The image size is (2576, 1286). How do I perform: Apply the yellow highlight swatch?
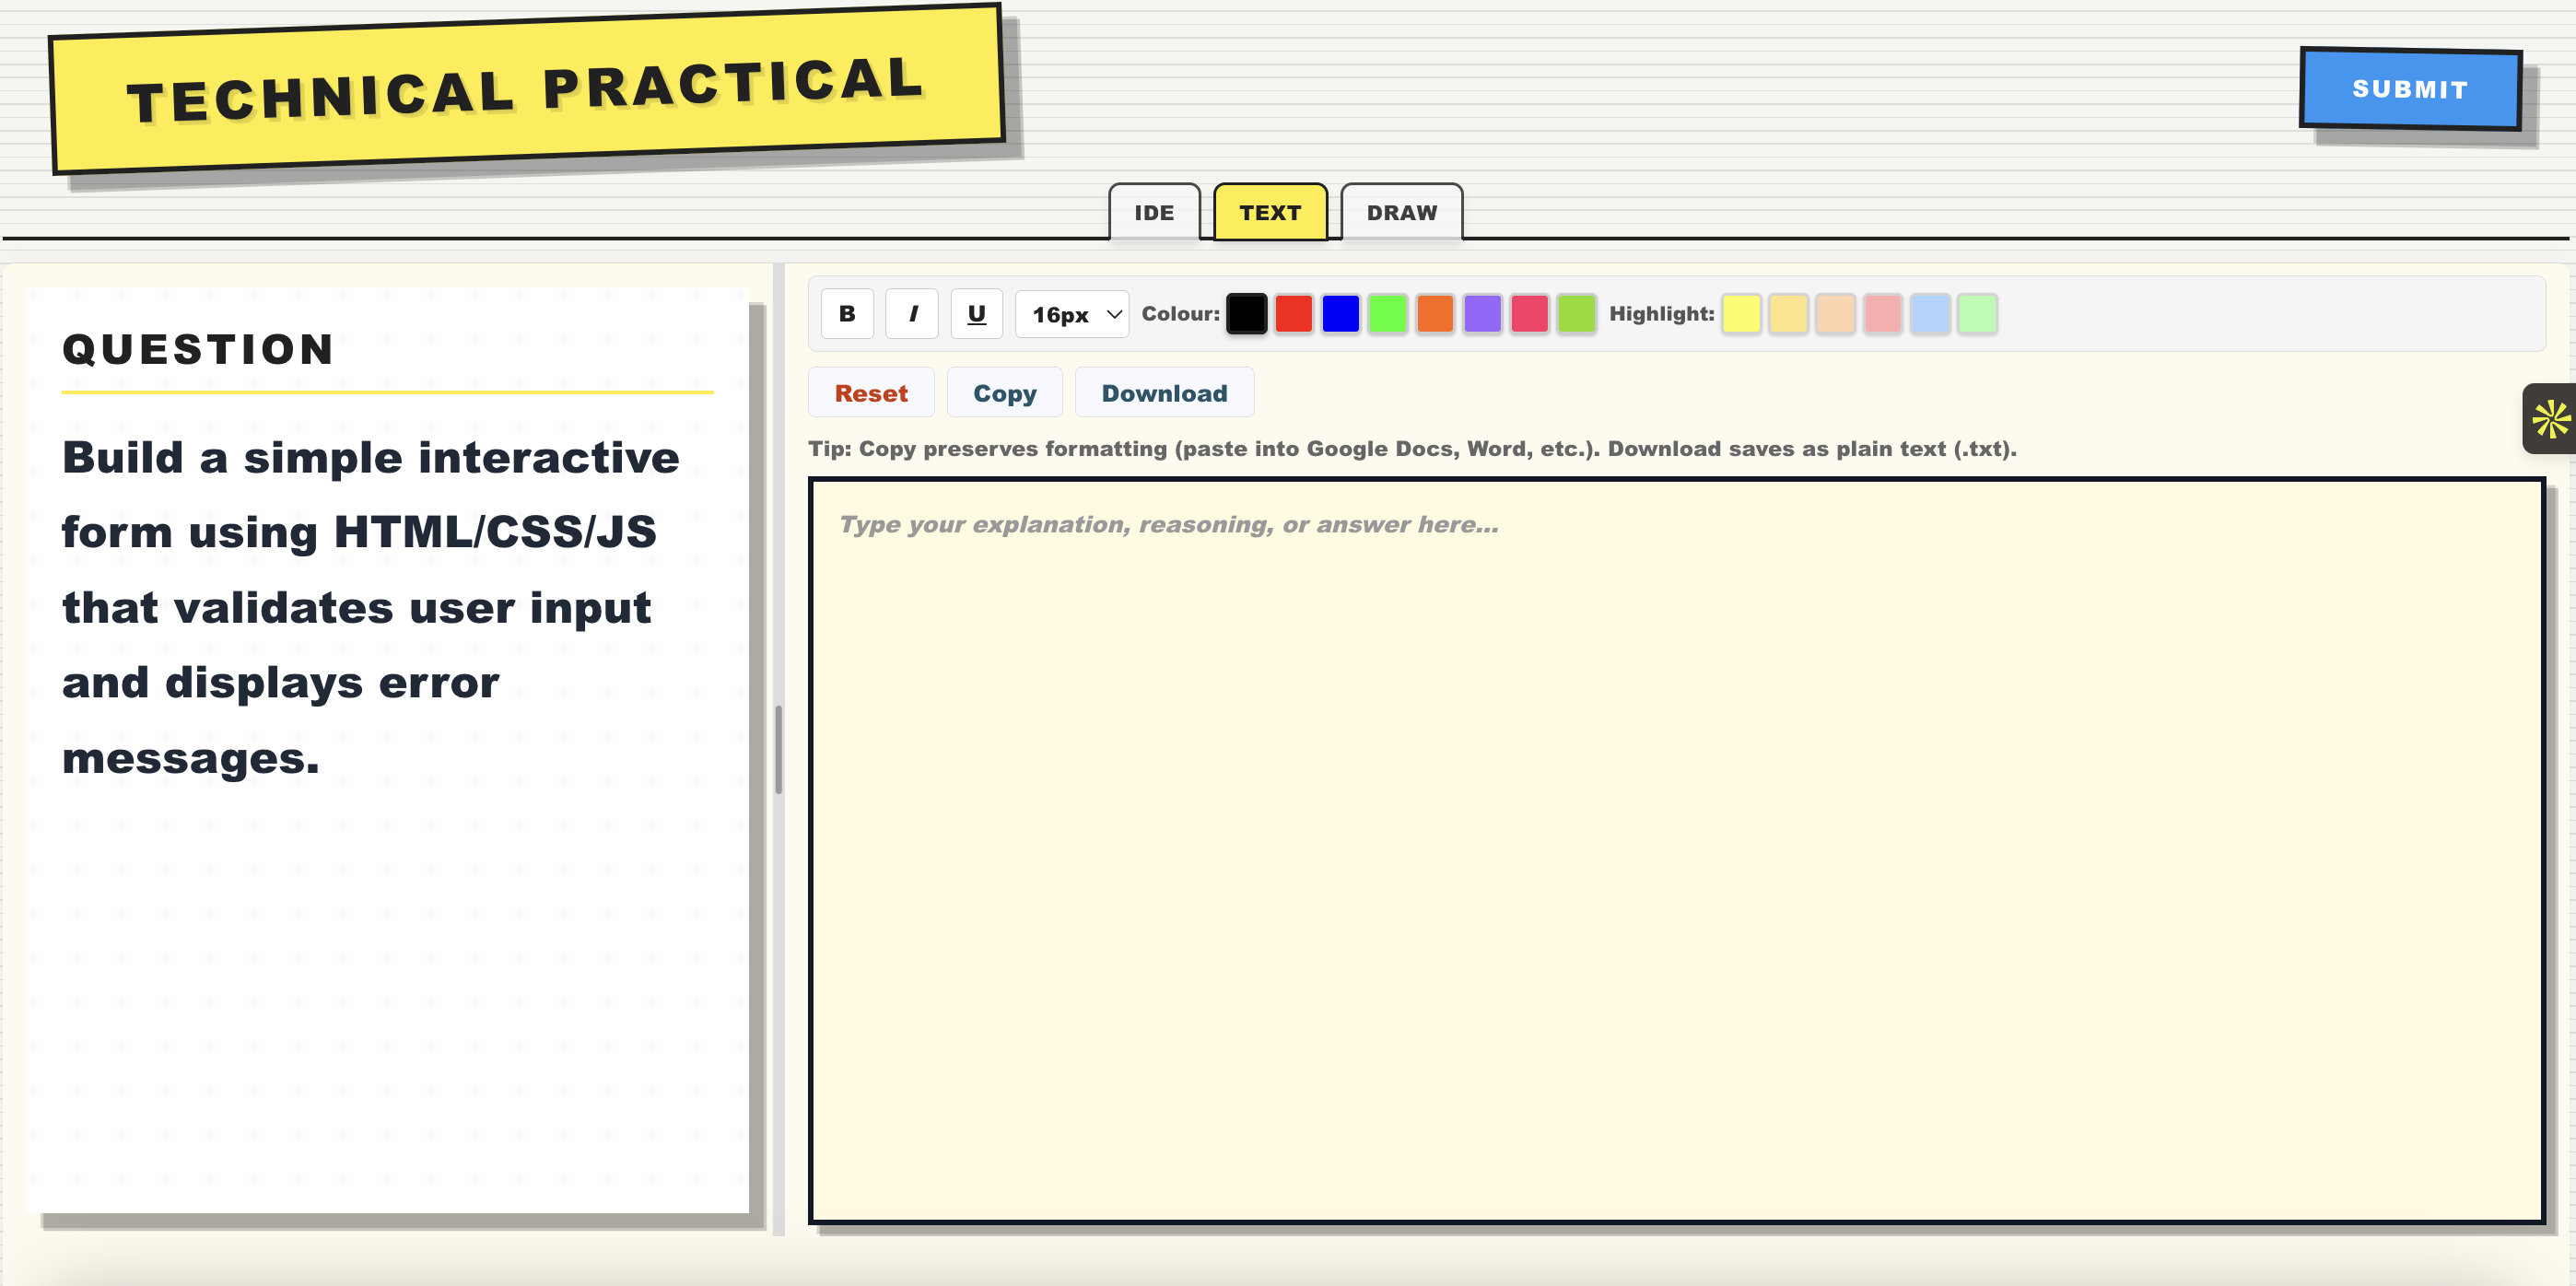pyautogui.click(x=1741, y=314)
